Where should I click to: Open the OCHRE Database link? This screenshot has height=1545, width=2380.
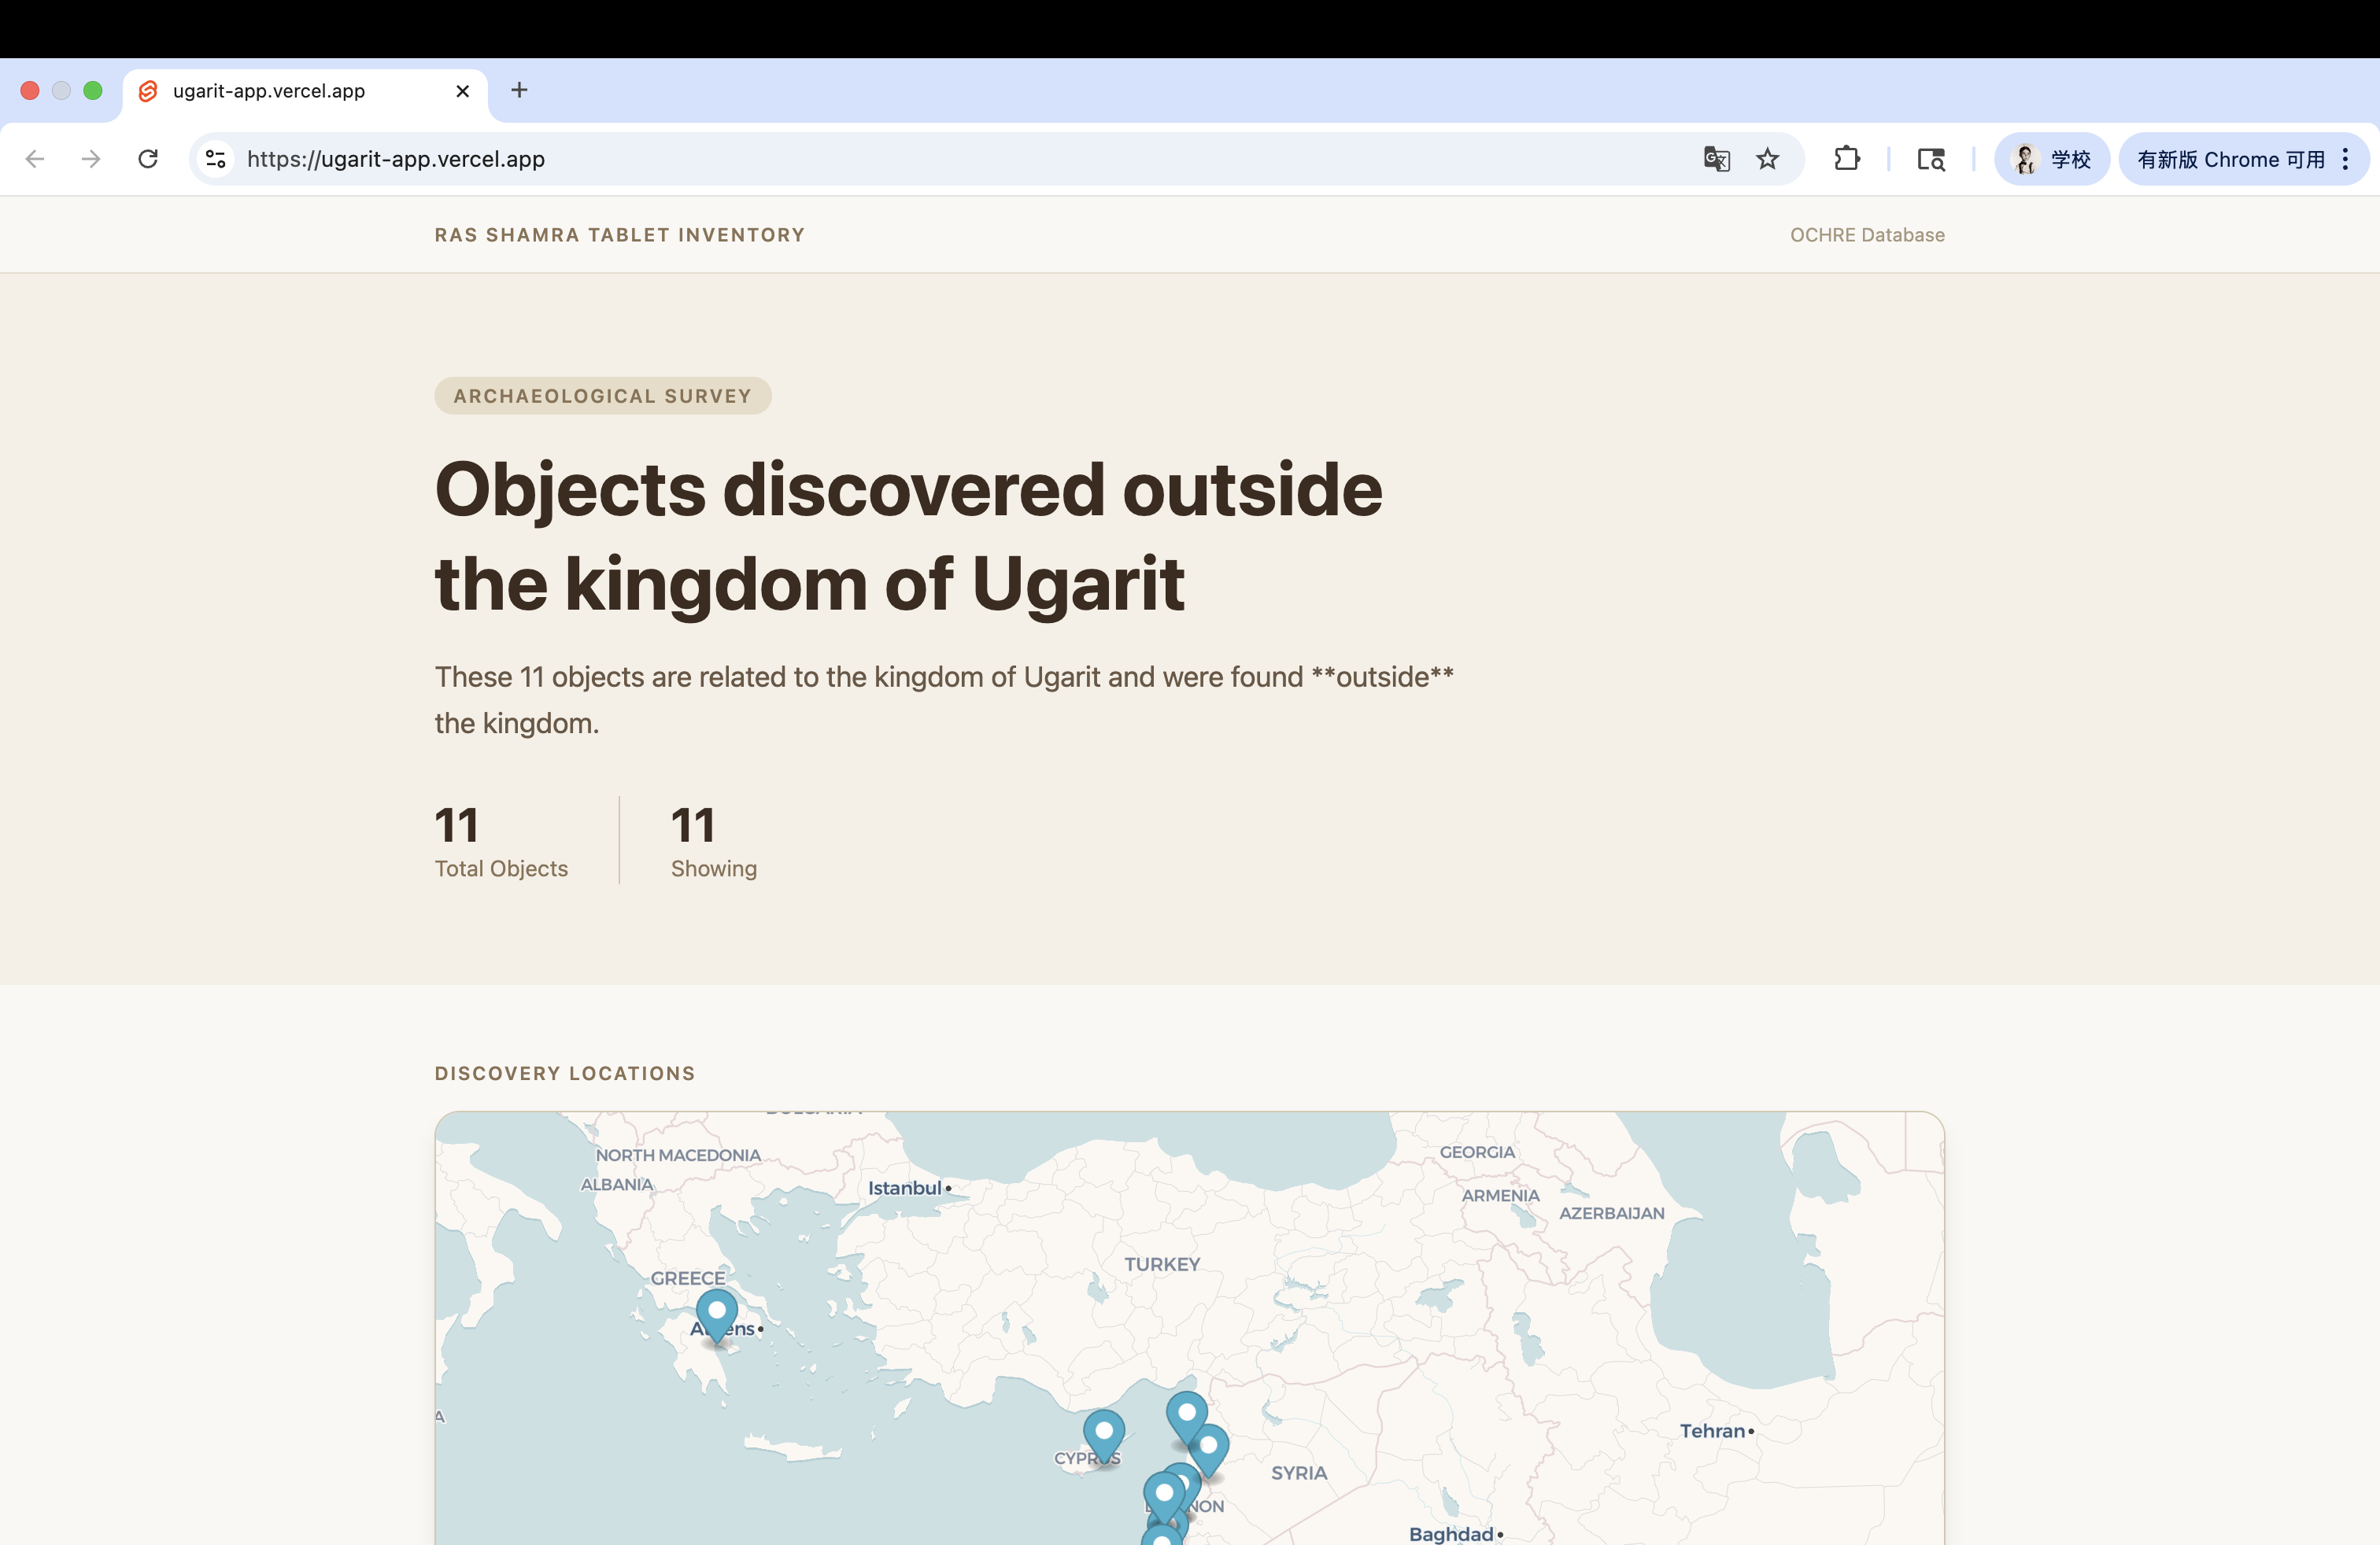point(1866,234)
